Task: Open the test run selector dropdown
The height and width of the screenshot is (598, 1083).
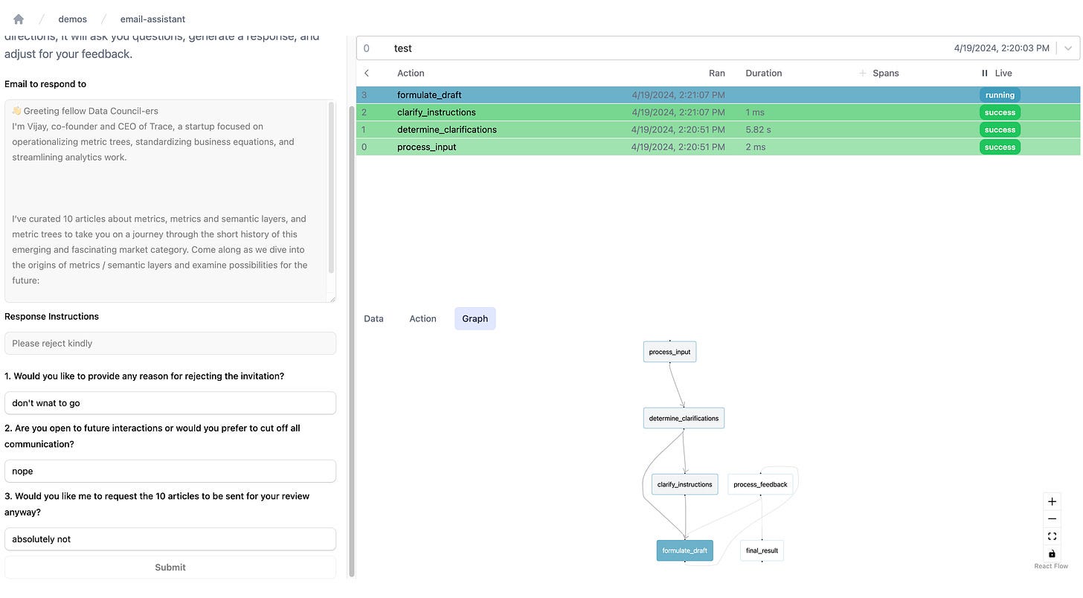Action: point(1069,48)
